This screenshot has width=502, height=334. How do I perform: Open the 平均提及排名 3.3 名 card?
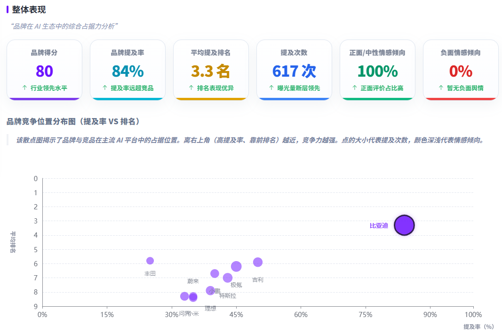[211, 70]
